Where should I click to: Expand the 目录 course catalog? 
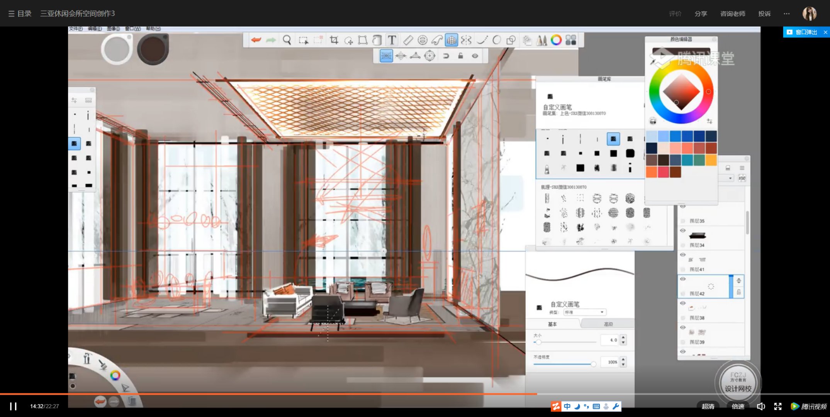coord(20,14)
